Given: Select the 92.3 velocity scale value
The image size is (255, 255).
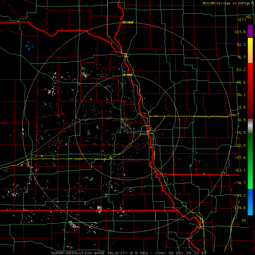Looking at the screenshot, I should coord(241,44).
